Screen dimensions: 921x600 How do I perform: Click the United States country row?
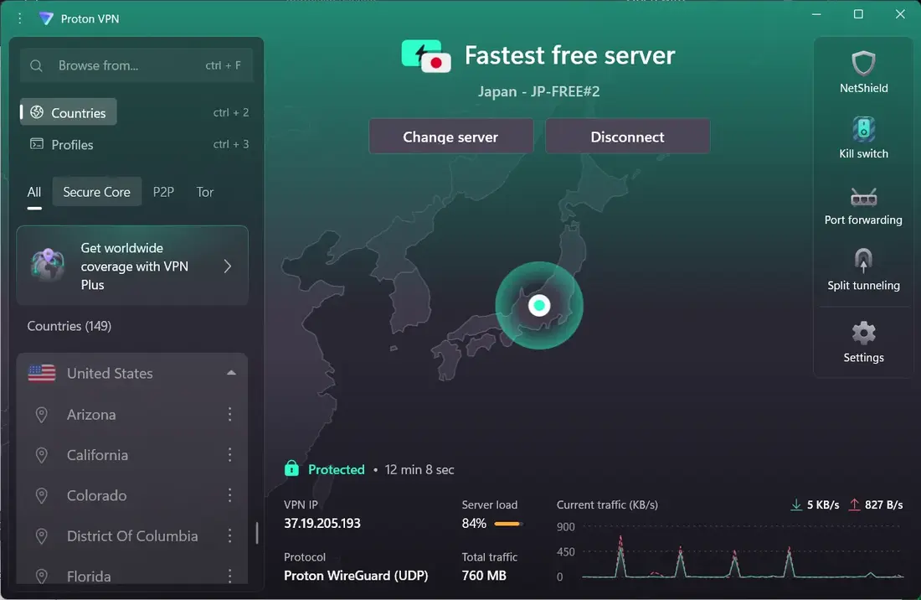[x=133, y=373]
